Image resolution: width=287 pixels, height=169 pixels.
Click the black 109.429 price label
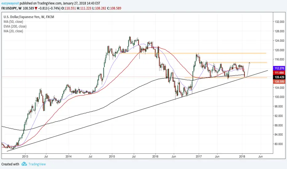tap(279, 77)
